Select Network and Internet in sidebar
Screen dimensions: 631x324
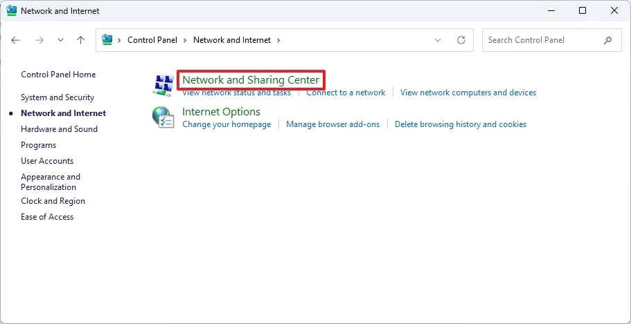pyautogui.click(x=64, y=113)
